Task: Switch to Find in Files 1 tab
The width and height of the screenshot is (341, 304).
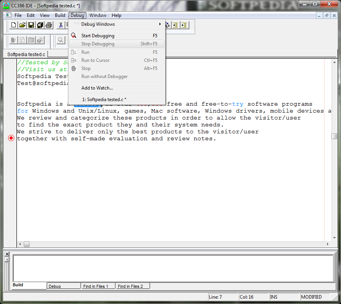Action: [98, 286]
